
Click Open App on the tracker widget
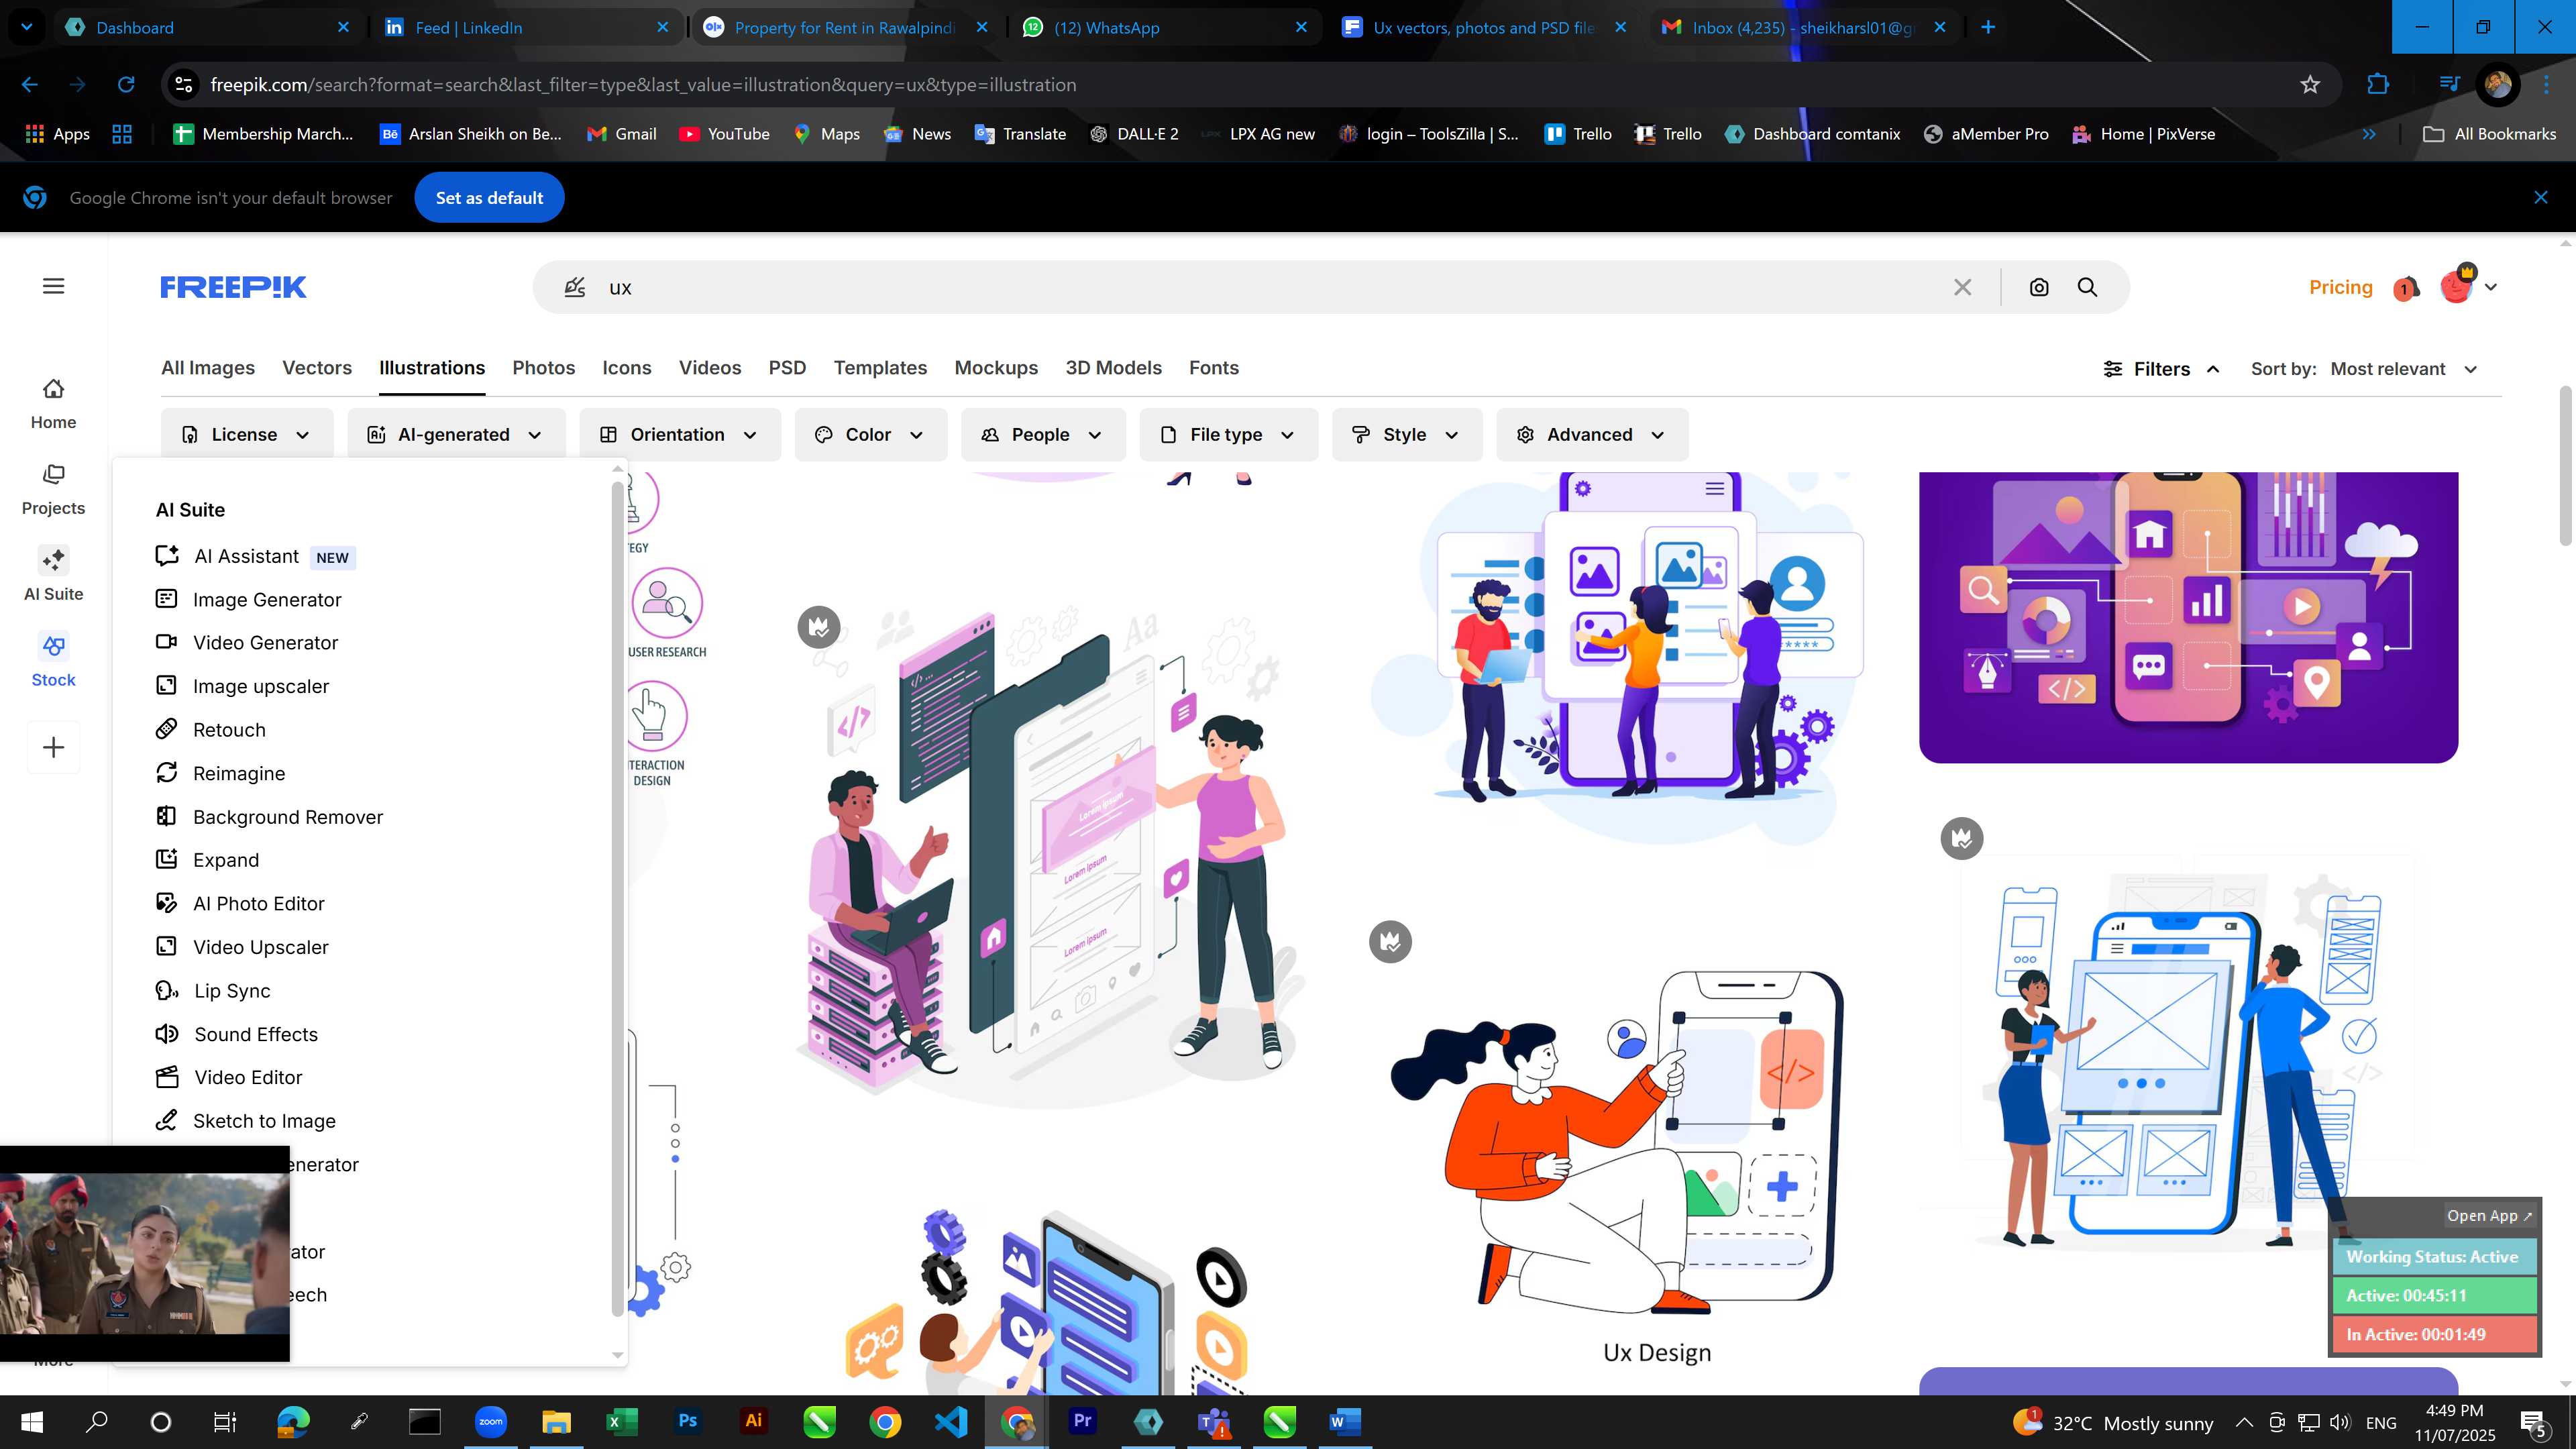2488,1216
